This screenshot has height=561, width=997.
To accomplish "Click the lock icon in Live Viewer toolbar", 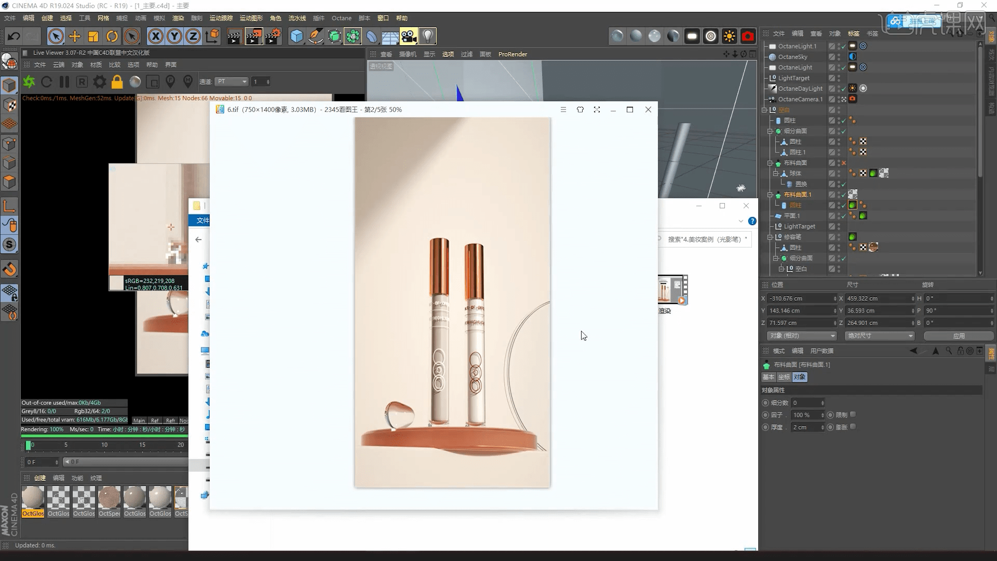I will coord(117,82).
